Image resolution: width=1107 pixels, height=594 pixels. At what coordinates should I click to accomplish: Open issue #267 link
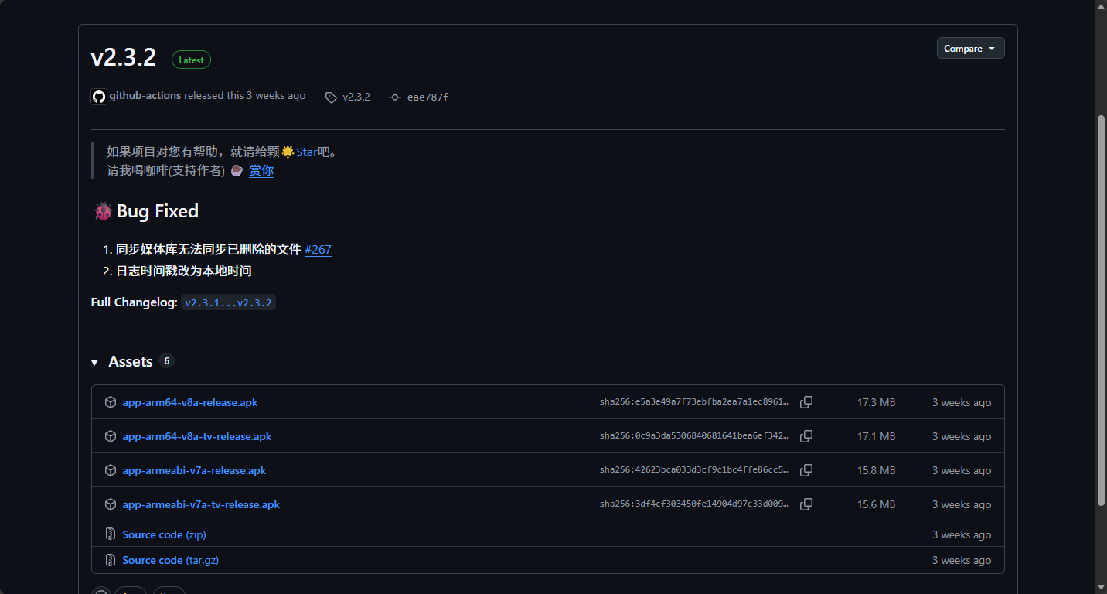pyautogui.click(x=318, y=249)
